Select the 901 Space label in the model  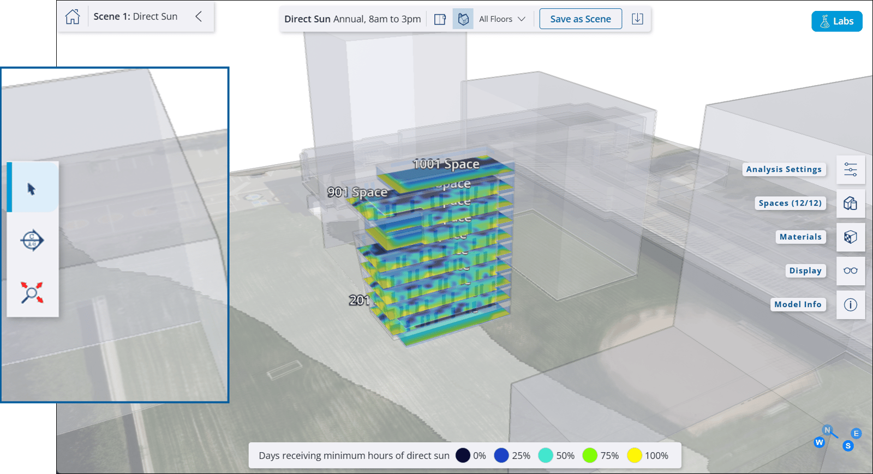tap(357, 192)
